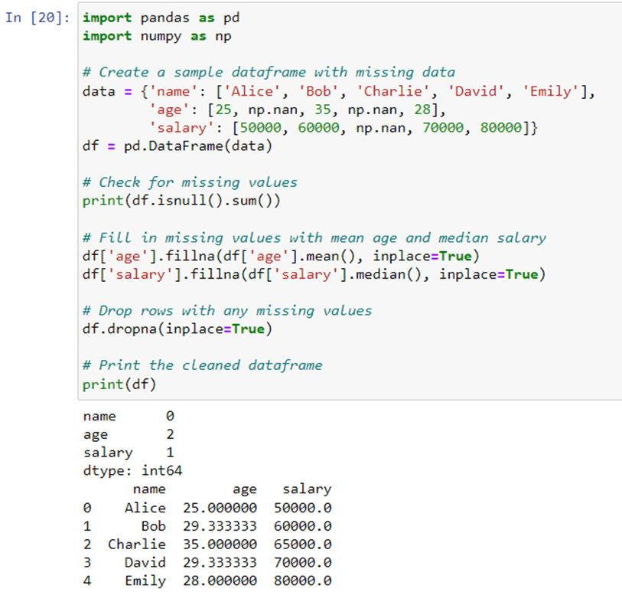Click the print(df.isnull().sum()) line
Image resolution: width=622 pixels, height=592 pixels.
[181, 201]
